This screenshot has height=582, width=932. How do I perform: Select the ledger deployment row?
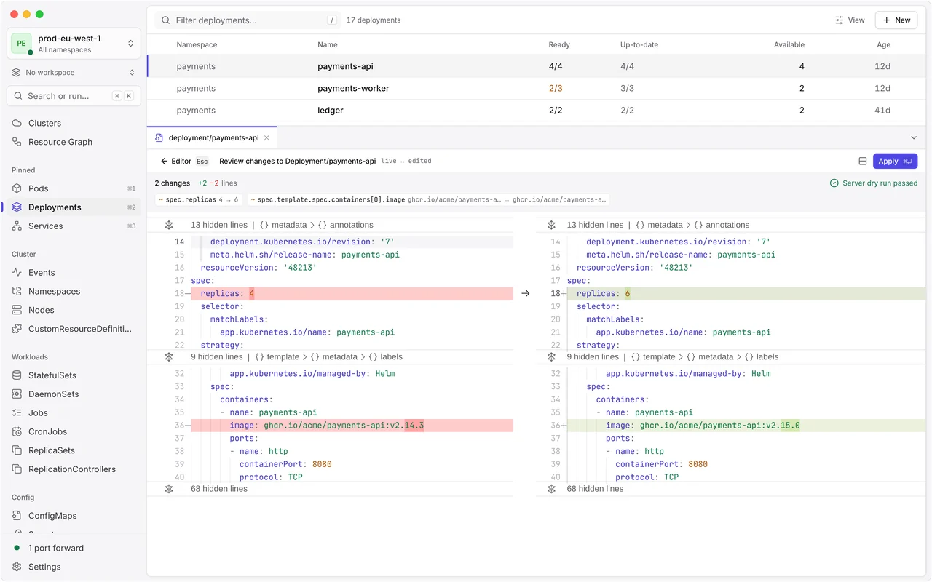(536, 111)
